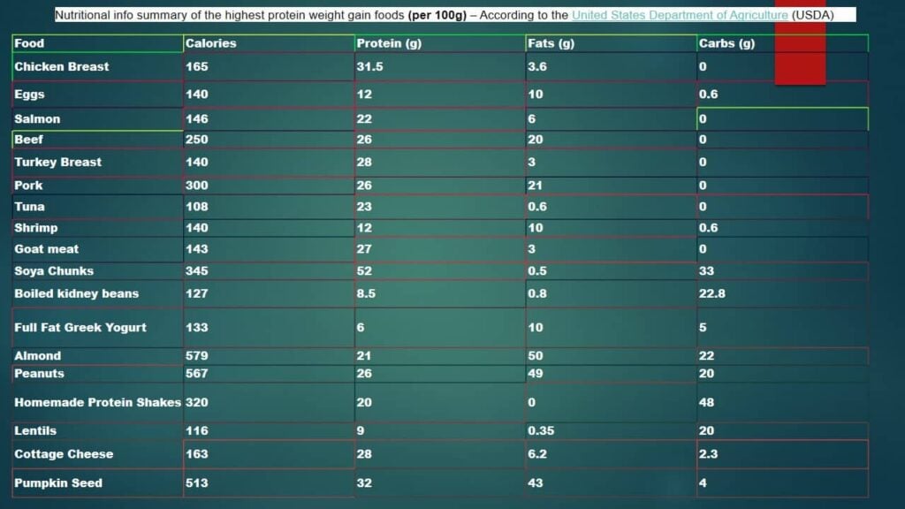Viewport: 905px width, 509px height.
Task: Select the Food column header
Action: [27, 42]
